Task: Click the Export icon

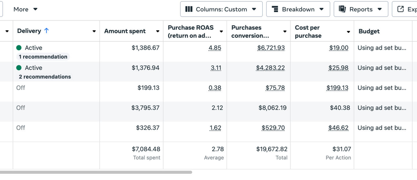Action: pyautogui.click(x=400, y=9)
